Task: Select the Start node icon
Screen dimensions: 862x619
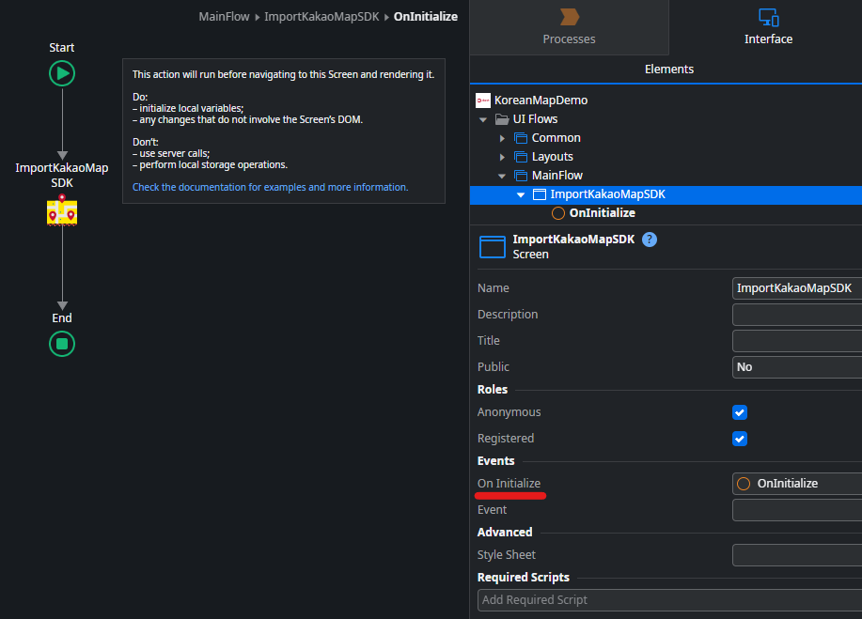Action: click(62, 73)
